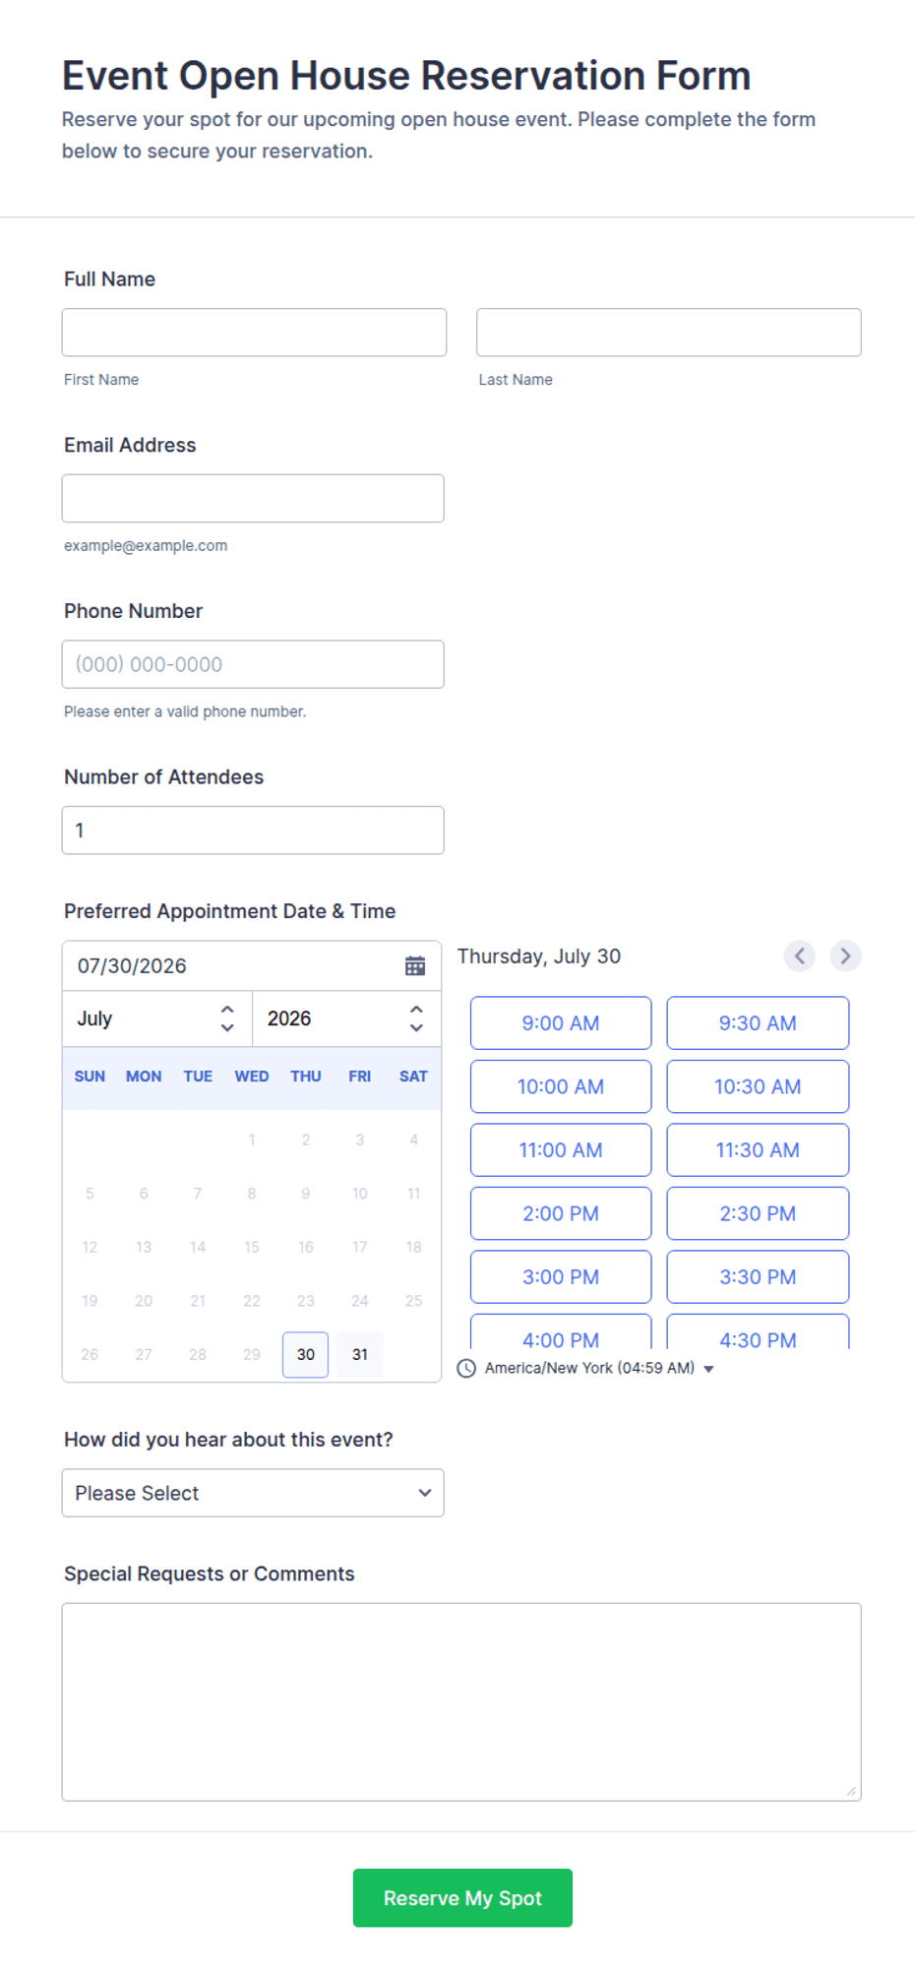Click the clock icon beside timezone
The height and width of the screenshot is (1976, 915).
(466, 1368)
